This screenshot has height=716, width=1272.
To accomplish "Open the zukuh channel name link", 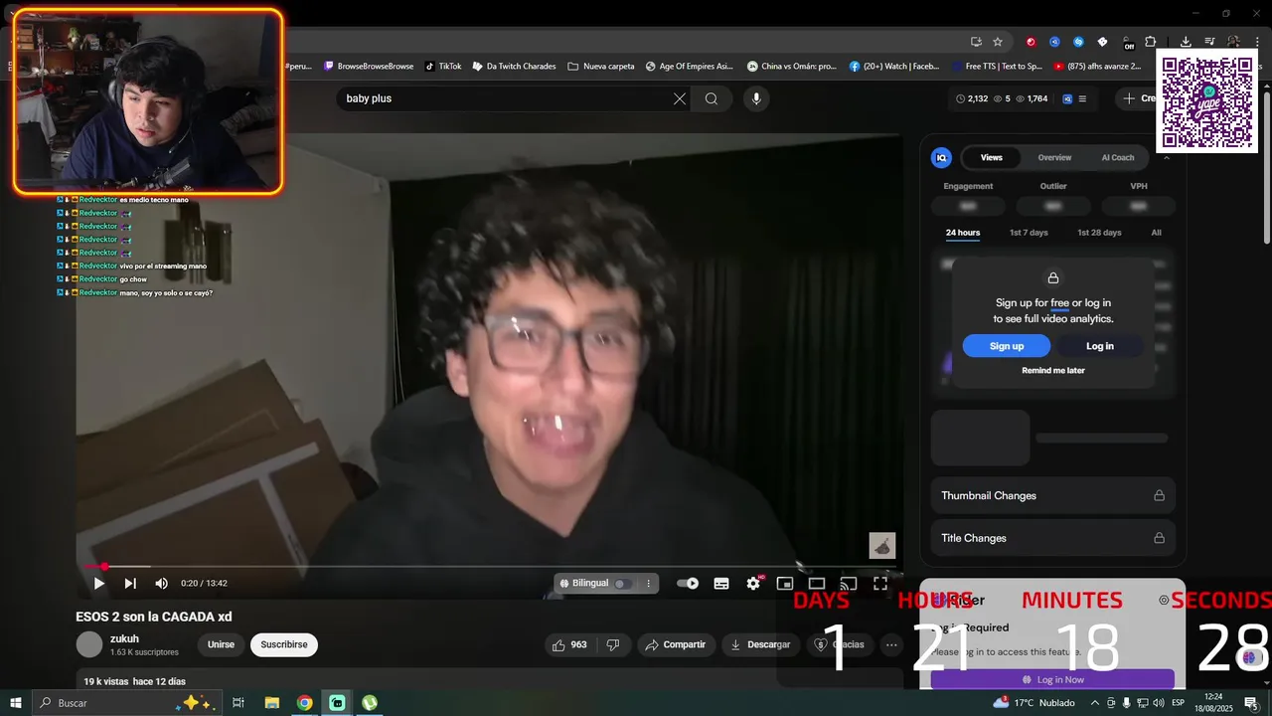I will coord(124,639).
